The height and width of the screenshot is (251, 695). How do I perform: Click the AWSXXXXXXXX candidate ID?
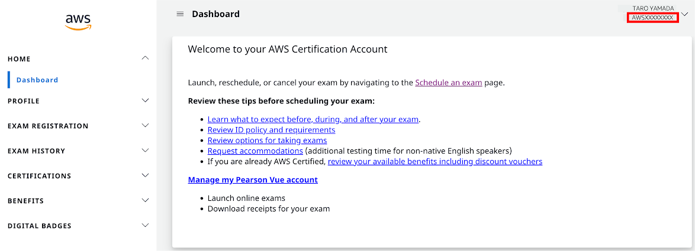point(653,18)
